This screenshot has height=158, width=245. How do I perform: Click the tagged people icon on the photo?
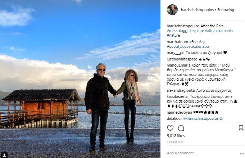pos(5,155)
